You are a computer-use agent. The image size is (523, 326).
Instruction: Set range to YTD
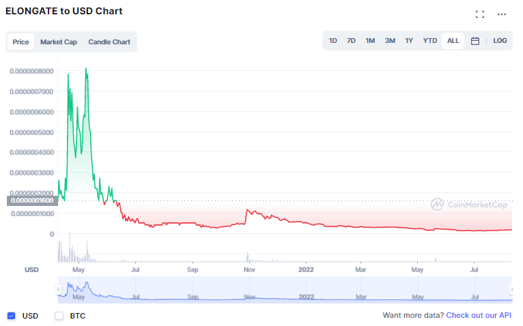[429, 41]
